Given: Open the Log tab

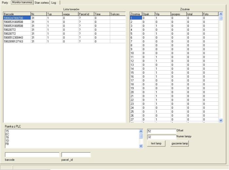Looking at the screenshot, I should click(54, 3).
